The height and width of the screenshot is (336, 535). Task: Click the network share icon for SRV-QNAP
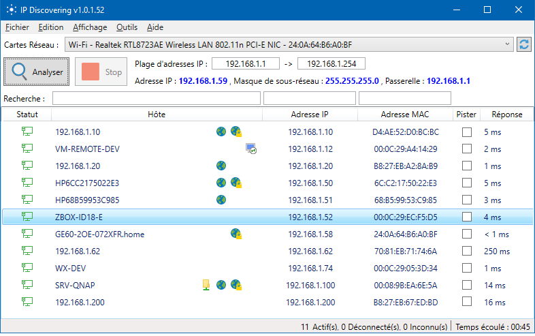(206, 285)
